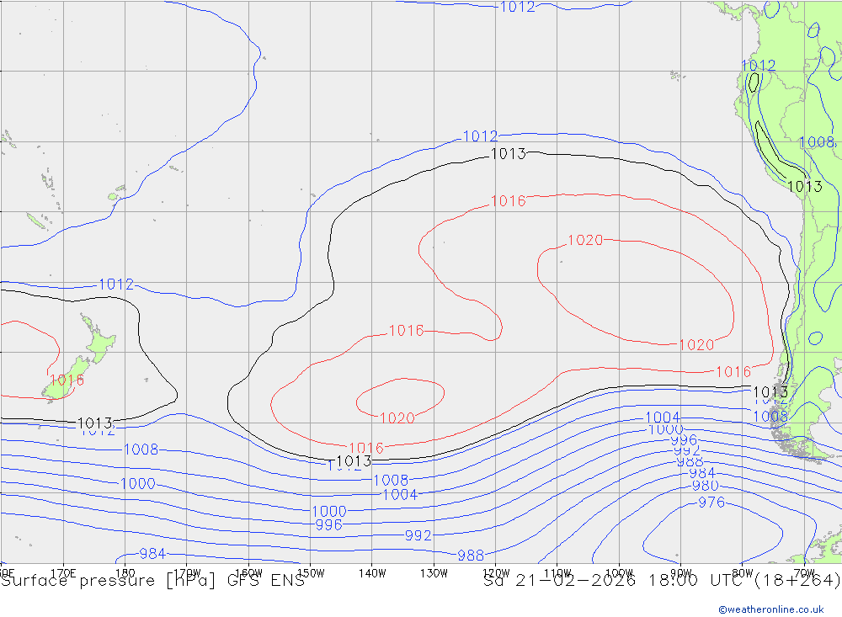Click the 1013 label near 140W

(354, 461)
